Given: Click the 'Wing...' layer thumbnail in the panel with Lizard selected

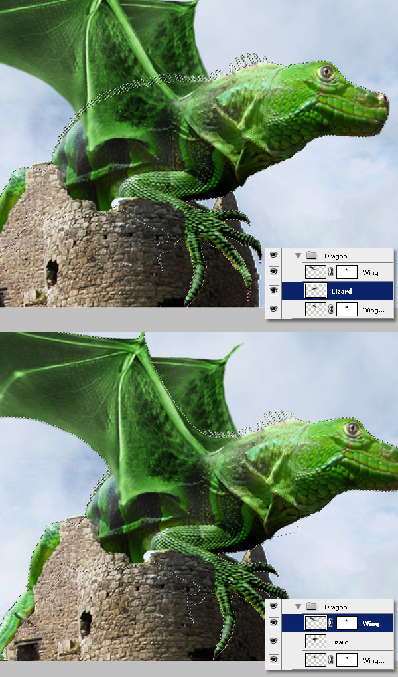Looking at the screenshot, I should (x=316, y=309).
